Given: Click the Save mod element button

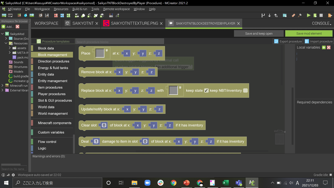Looking at the screenshot, I should pos(308,33).
